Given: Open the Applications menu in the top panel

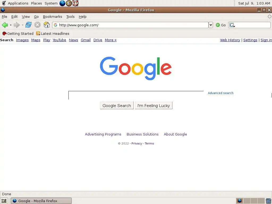Looking at the screenshot, I should 18,3.
